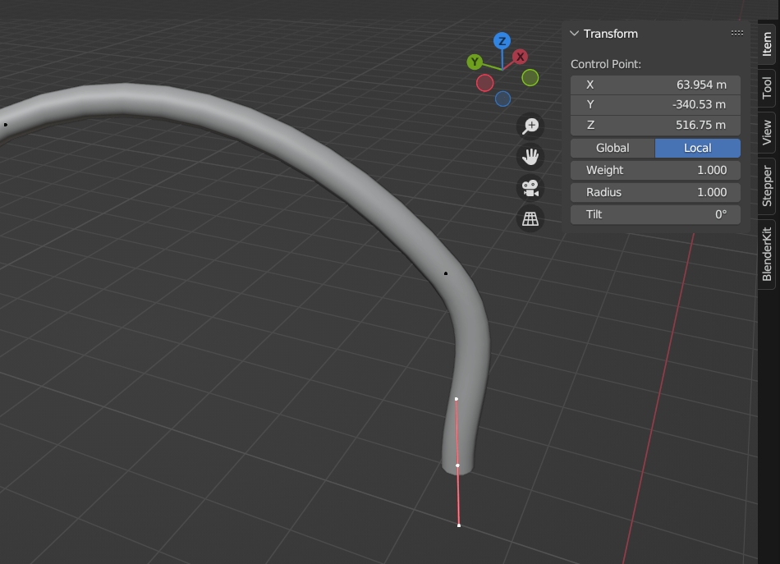Select the Local transform orientation

click(x=697, y=148)
